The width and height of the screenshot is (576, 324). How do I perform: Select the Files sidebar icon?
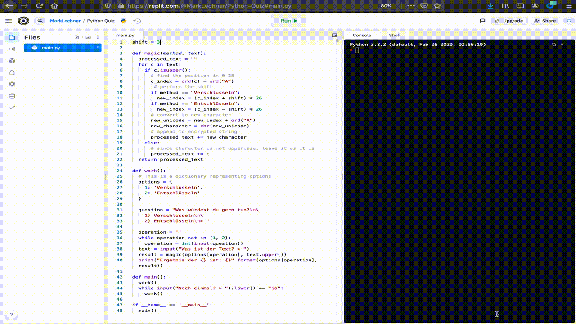pyautogui.click(x=12, y=37)
